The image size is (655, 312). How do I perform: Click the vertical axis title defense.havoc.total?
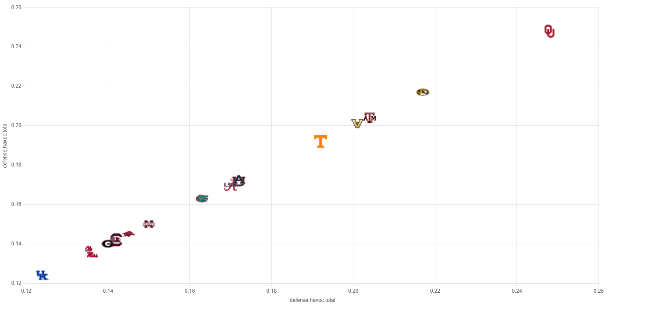5,145
